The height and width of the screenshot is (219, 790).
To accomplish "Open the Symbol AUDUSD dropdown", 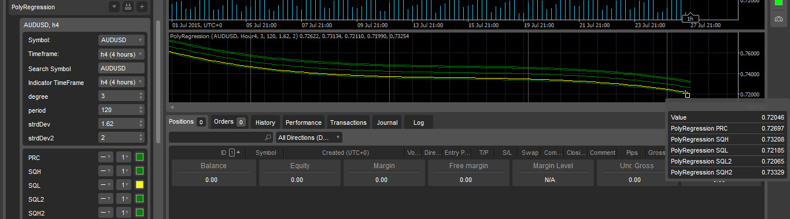I will click(121, 40).
